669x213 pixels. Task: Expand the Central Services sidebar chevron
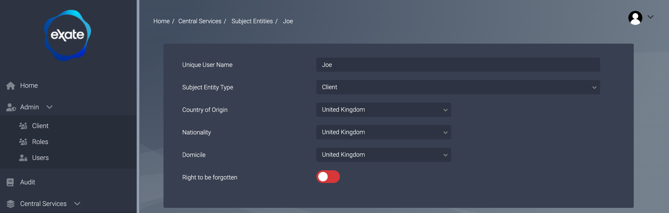(77, 204)
